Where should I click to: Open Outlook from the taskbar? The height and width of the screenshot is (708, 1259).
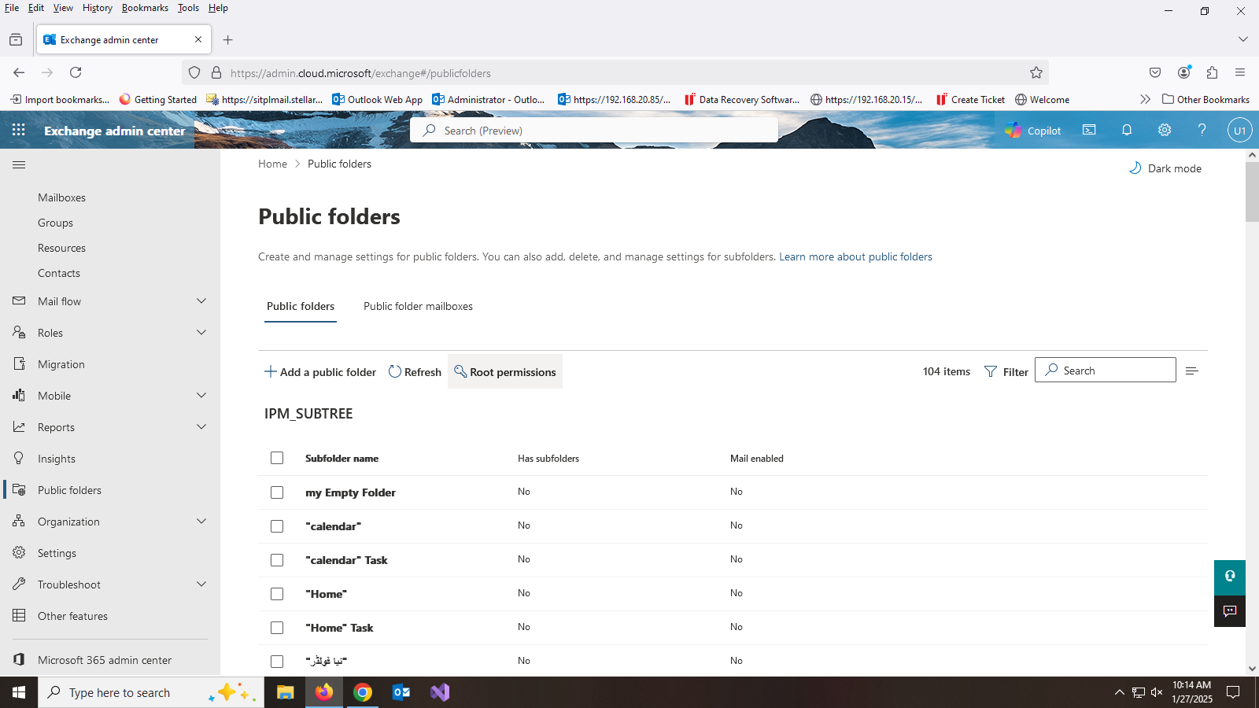coord(401,692)
